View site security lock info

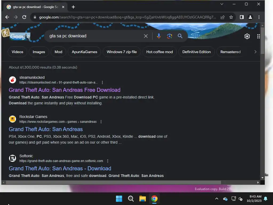35,17
